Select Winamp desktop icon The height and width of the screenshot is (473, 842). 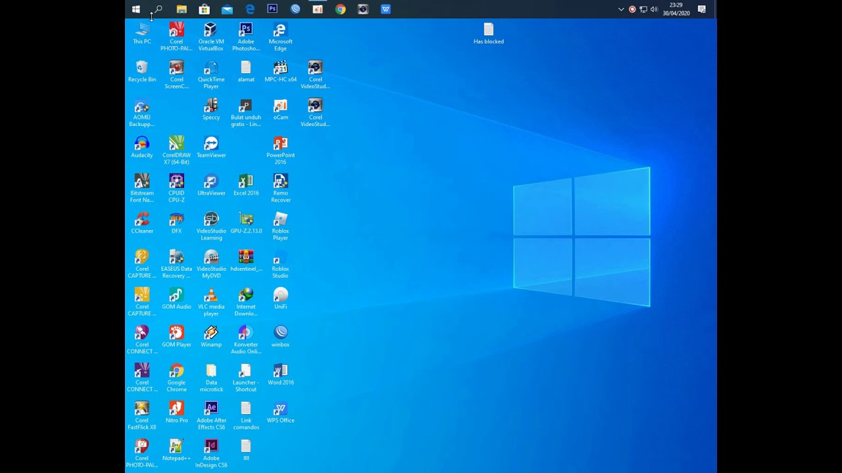click(211, 337)
